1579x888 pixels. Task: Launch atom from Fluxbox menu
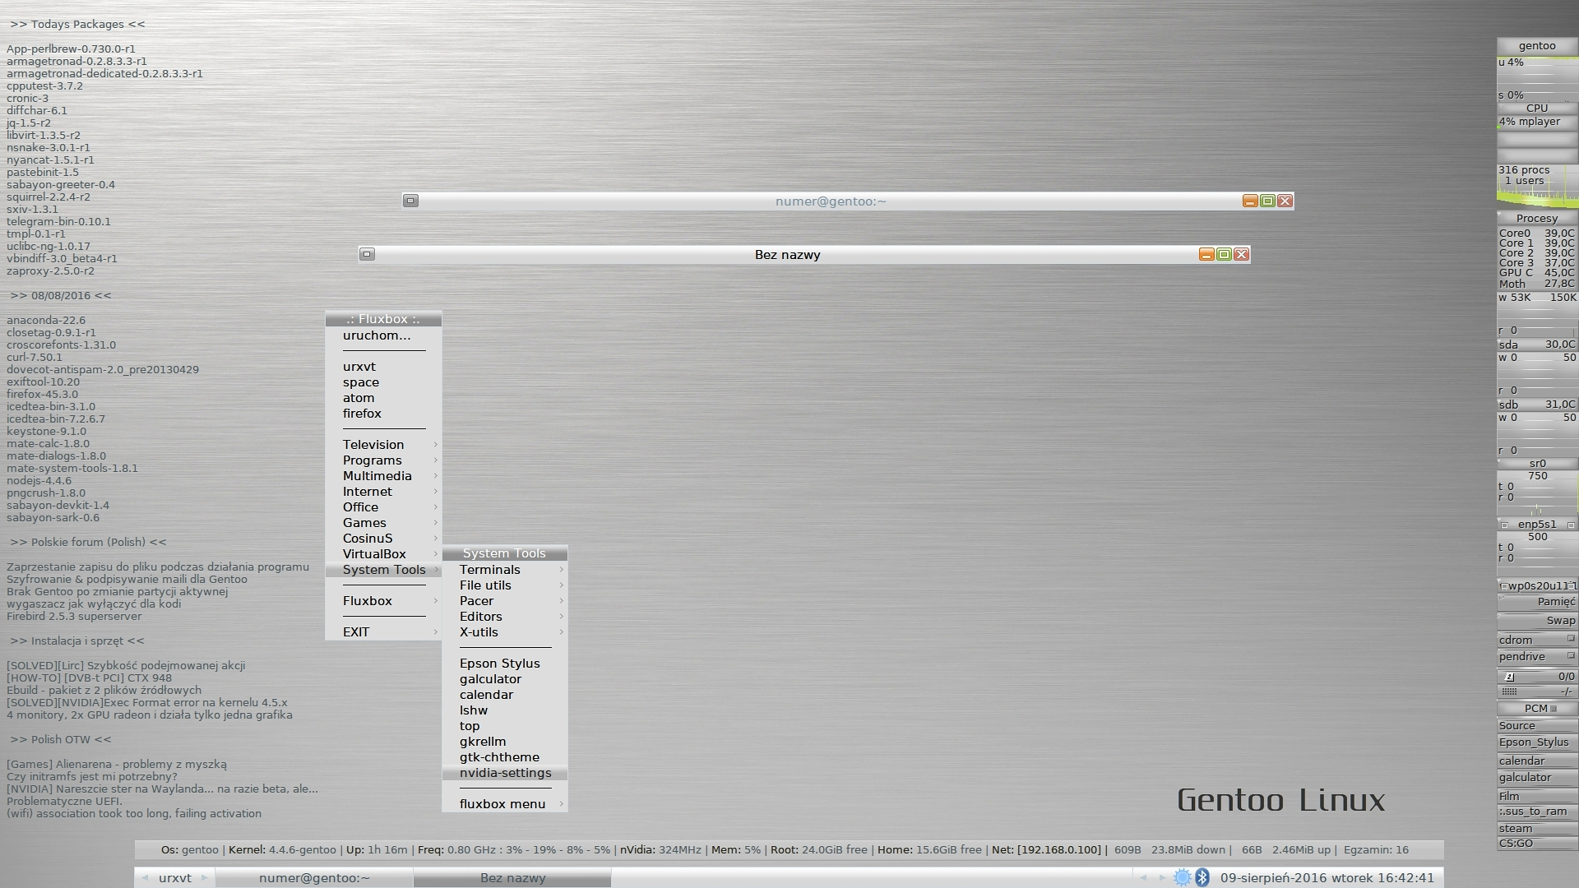[x=384, y=397]
